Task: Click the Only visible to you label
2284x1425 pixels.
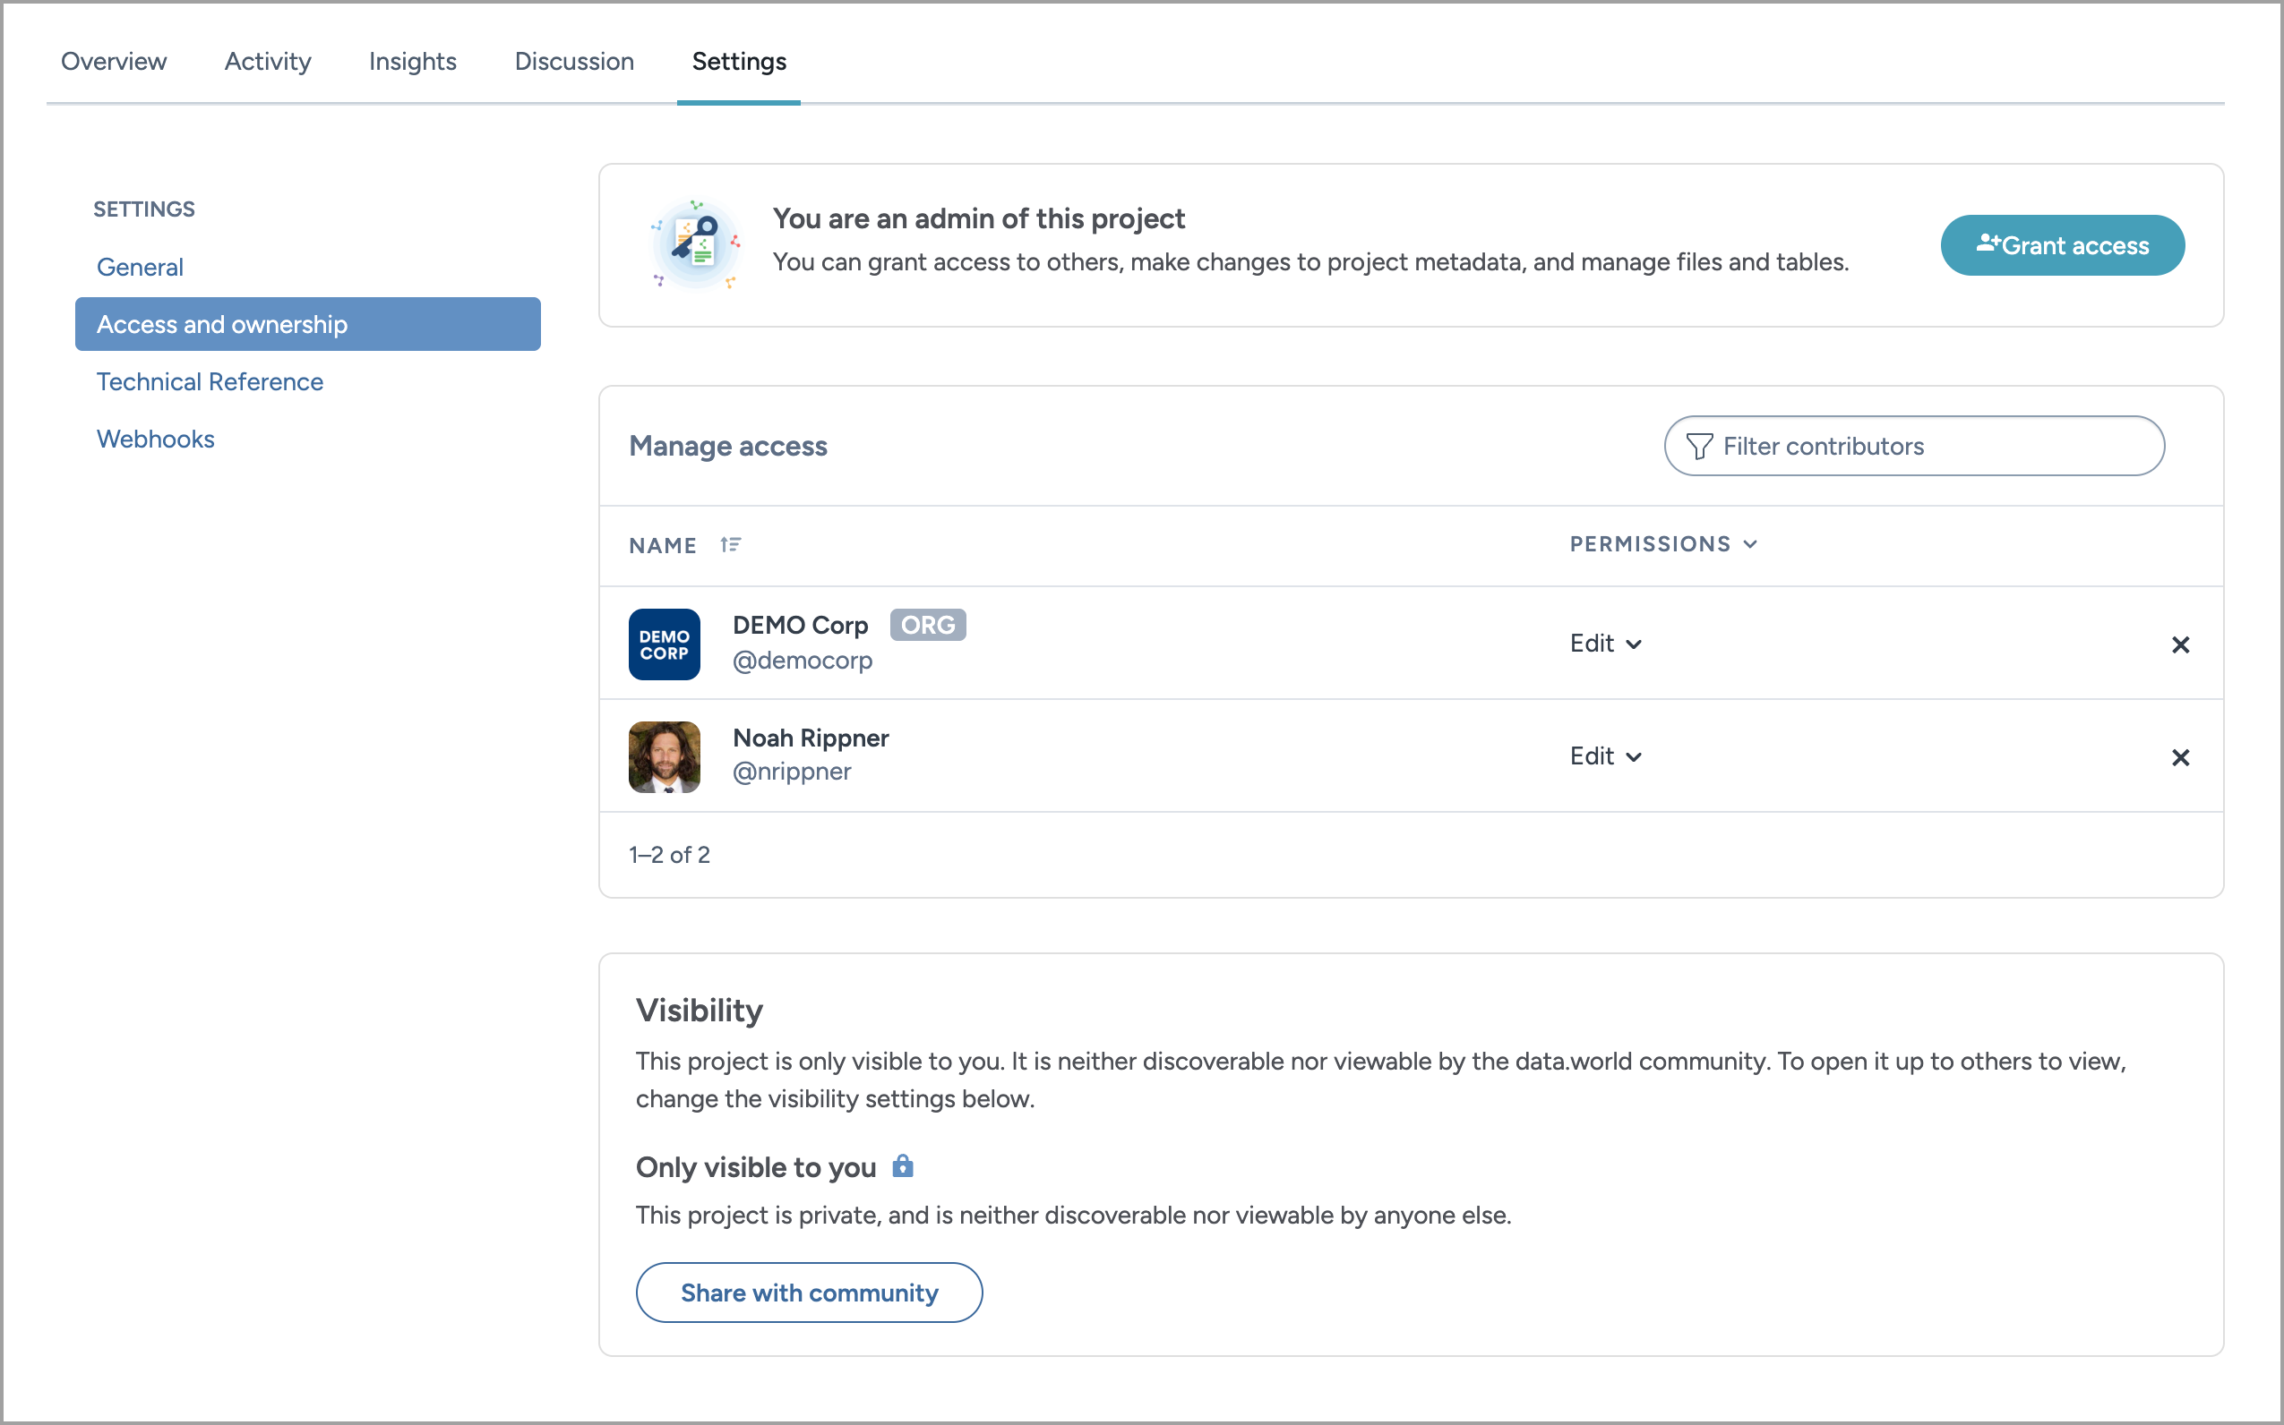Action: pyautogui.click(x=755, y=1168)
